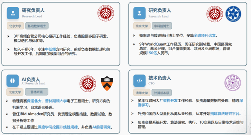Image resolution: width=251 pixels, height=135 pixels.
Task: Click the Princeton orange shield logo
Action: [107, 84]
